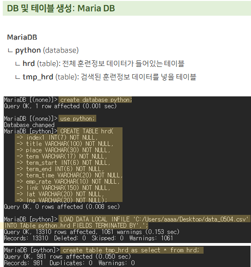Click the 'emp_rate VARCHAR(10) NOT NULL,' line
Screen dimensions: 251x267
click(x=73, y=182)
